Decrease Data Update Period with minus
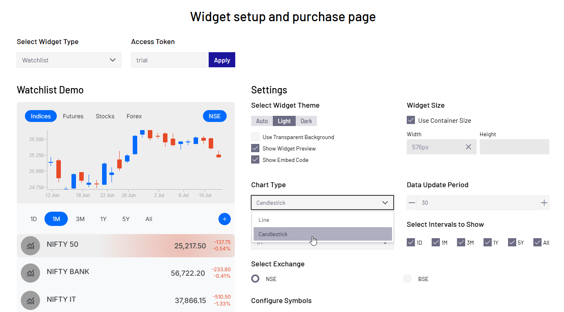This screenshot has width=564, height=312. (412, 203)
